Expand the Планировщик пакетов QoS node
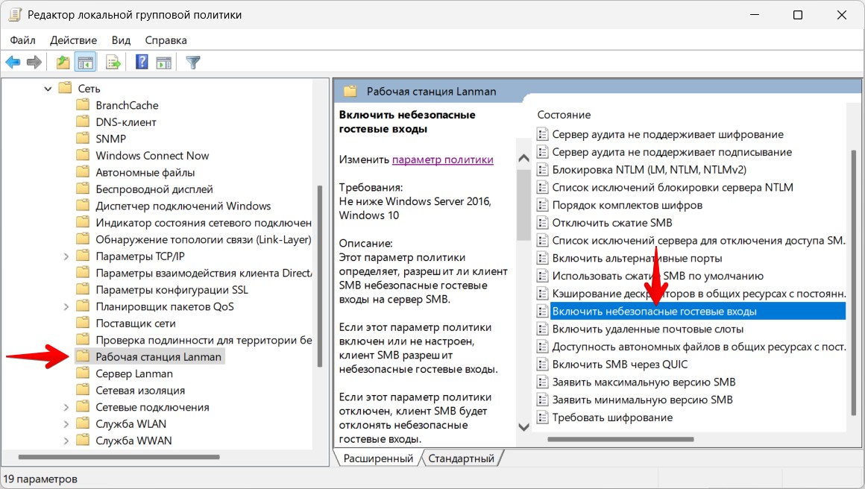This screenshot has height=489, width=865. pyautogui.click(x=66, y=306)
